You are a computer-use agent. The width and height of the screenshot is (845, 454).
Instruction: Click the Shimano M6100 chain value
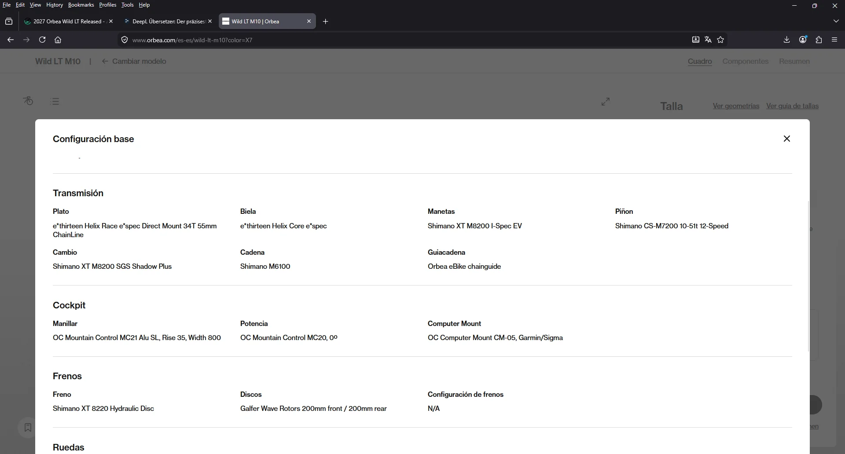[265, 267]
